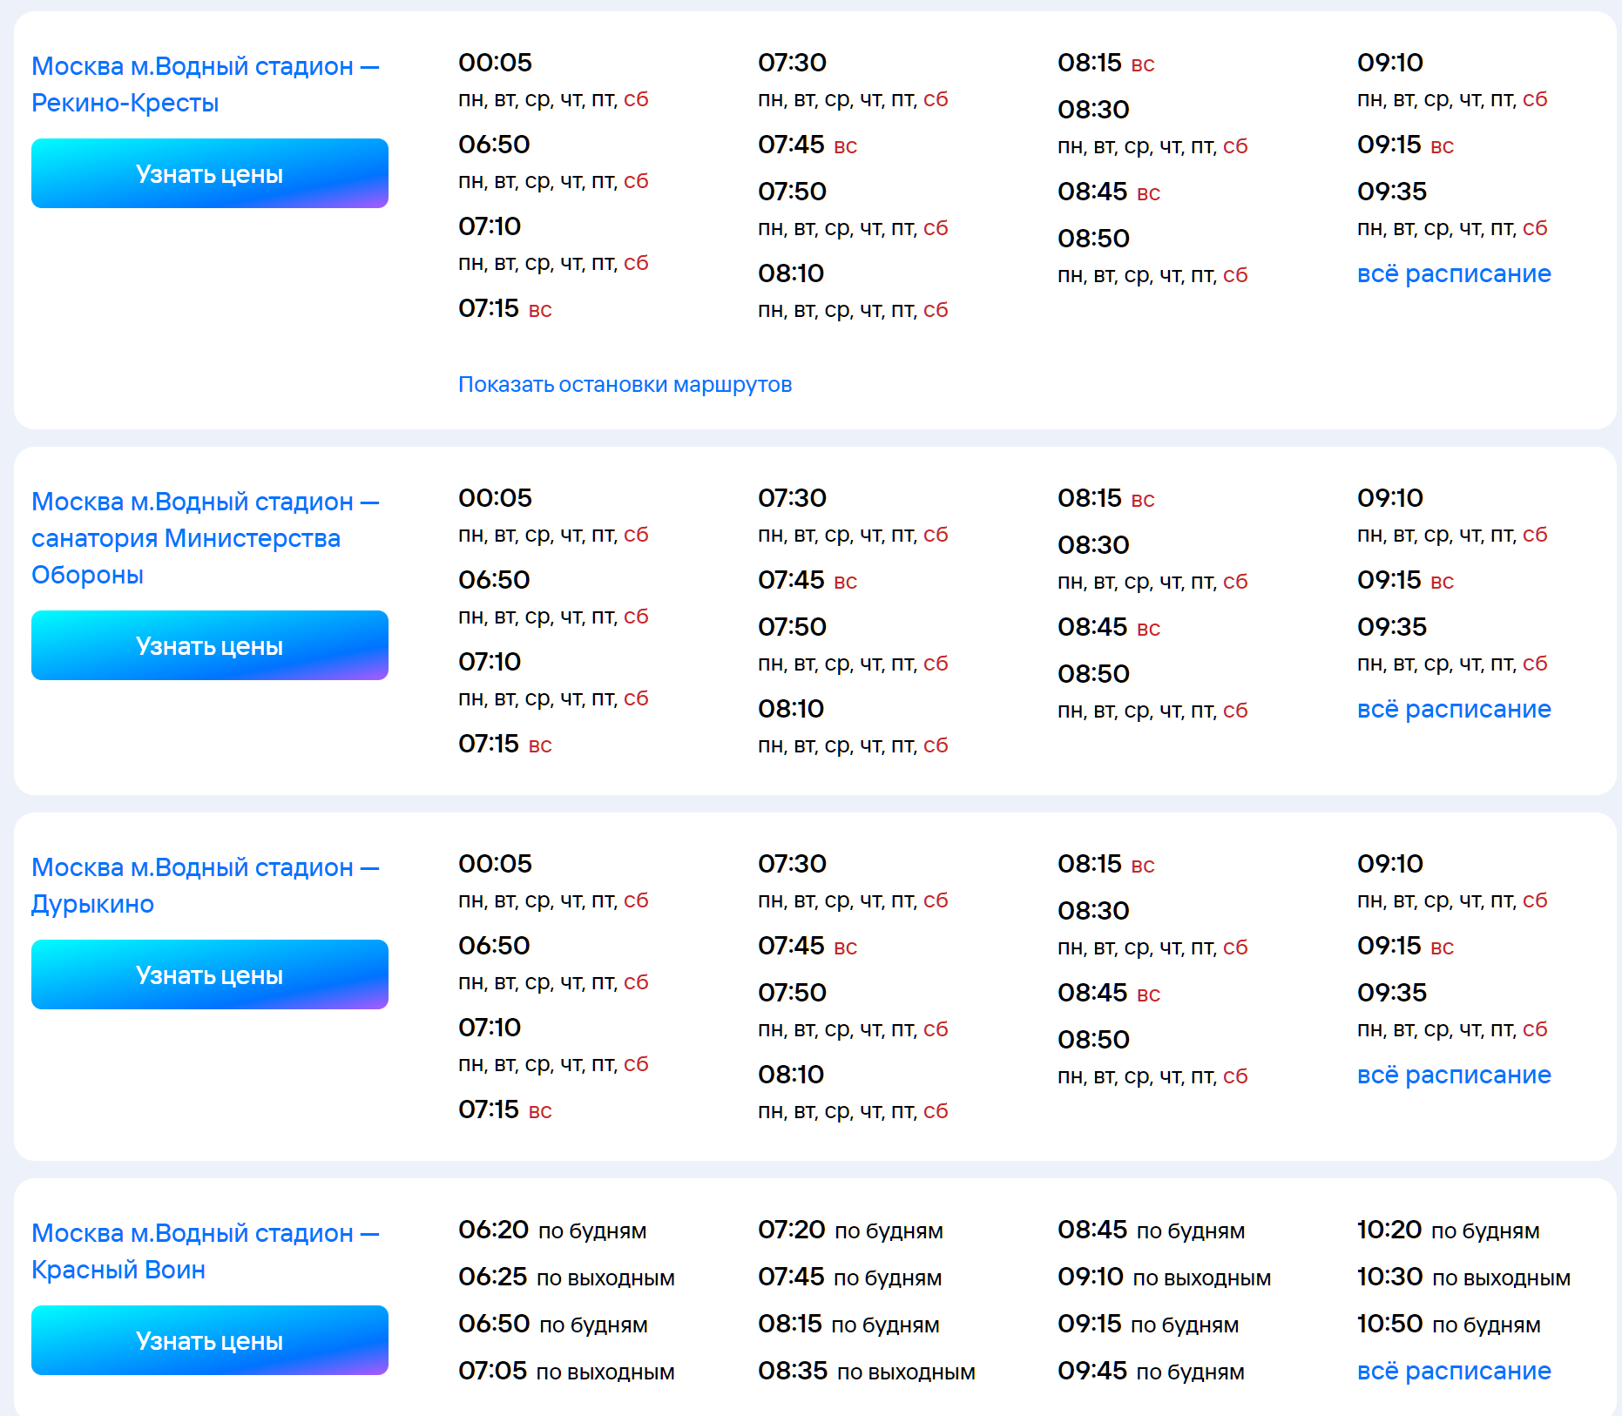Select 07:45 вс departure in Рекино-Кресты card
This screenshot has width=1622, height=1416.
point(808,145)
